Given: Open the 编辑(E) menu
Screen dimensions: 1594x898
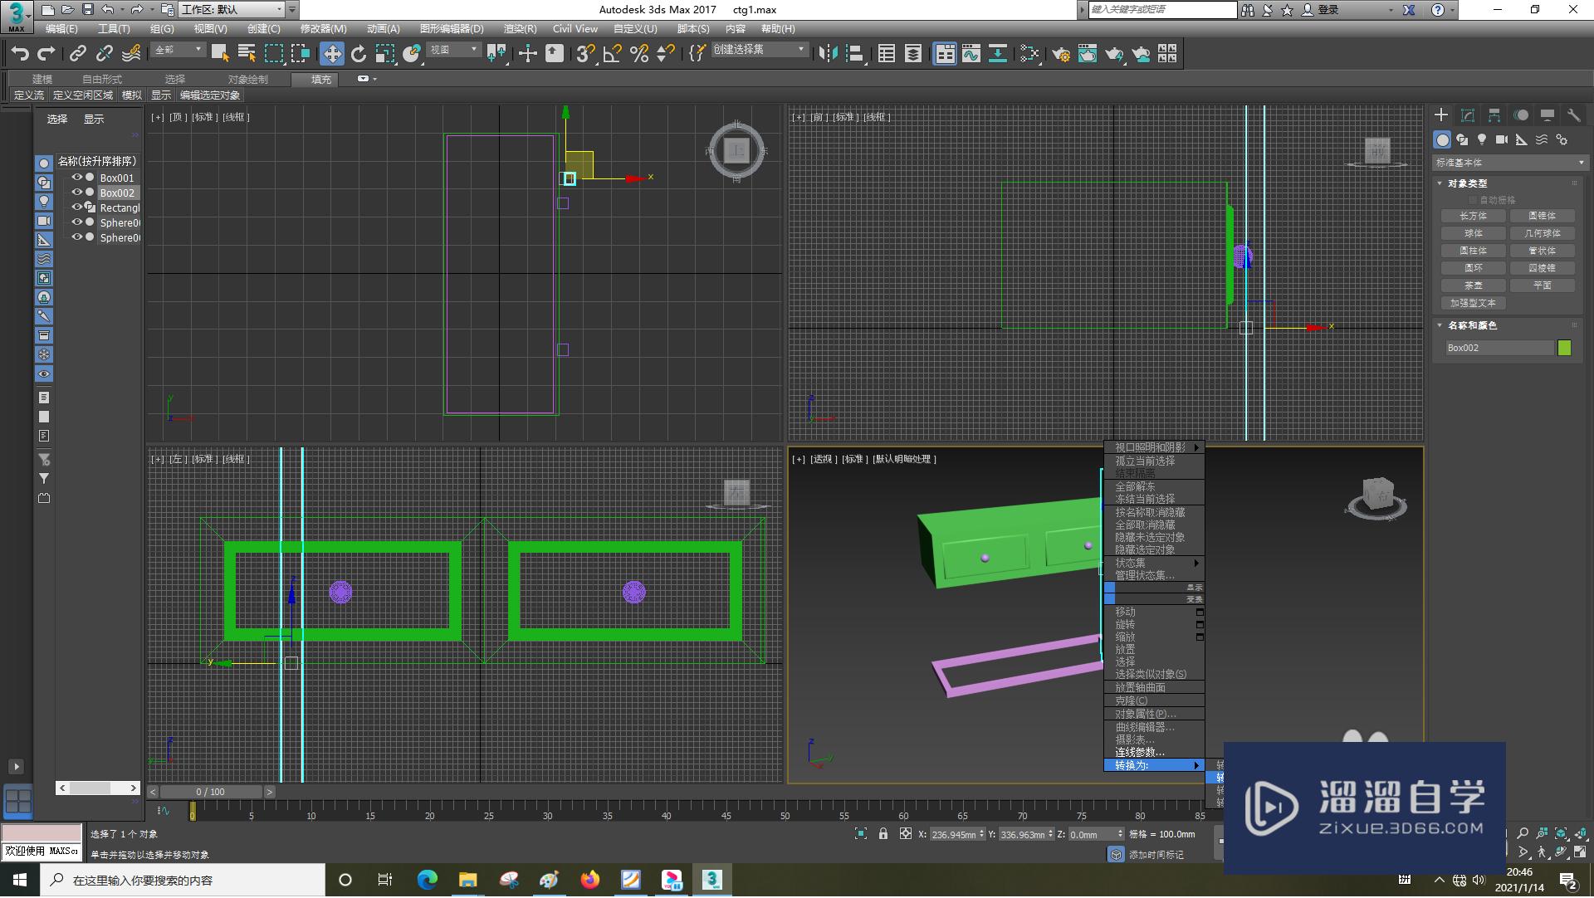Looking at the screenshot, I should [x=61, y=29].
